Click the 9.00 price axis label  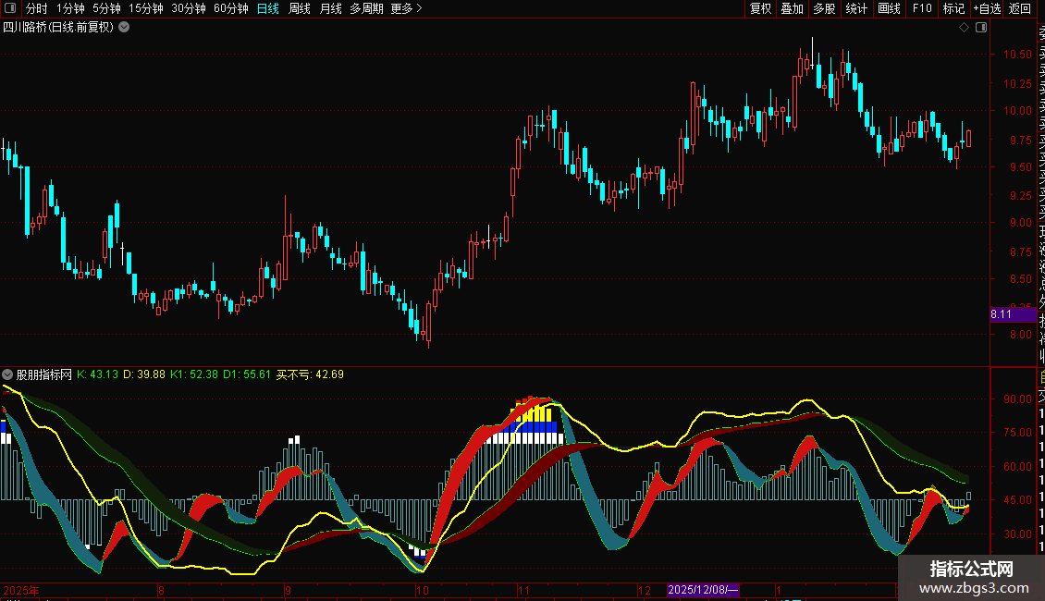pos(1020,223)
